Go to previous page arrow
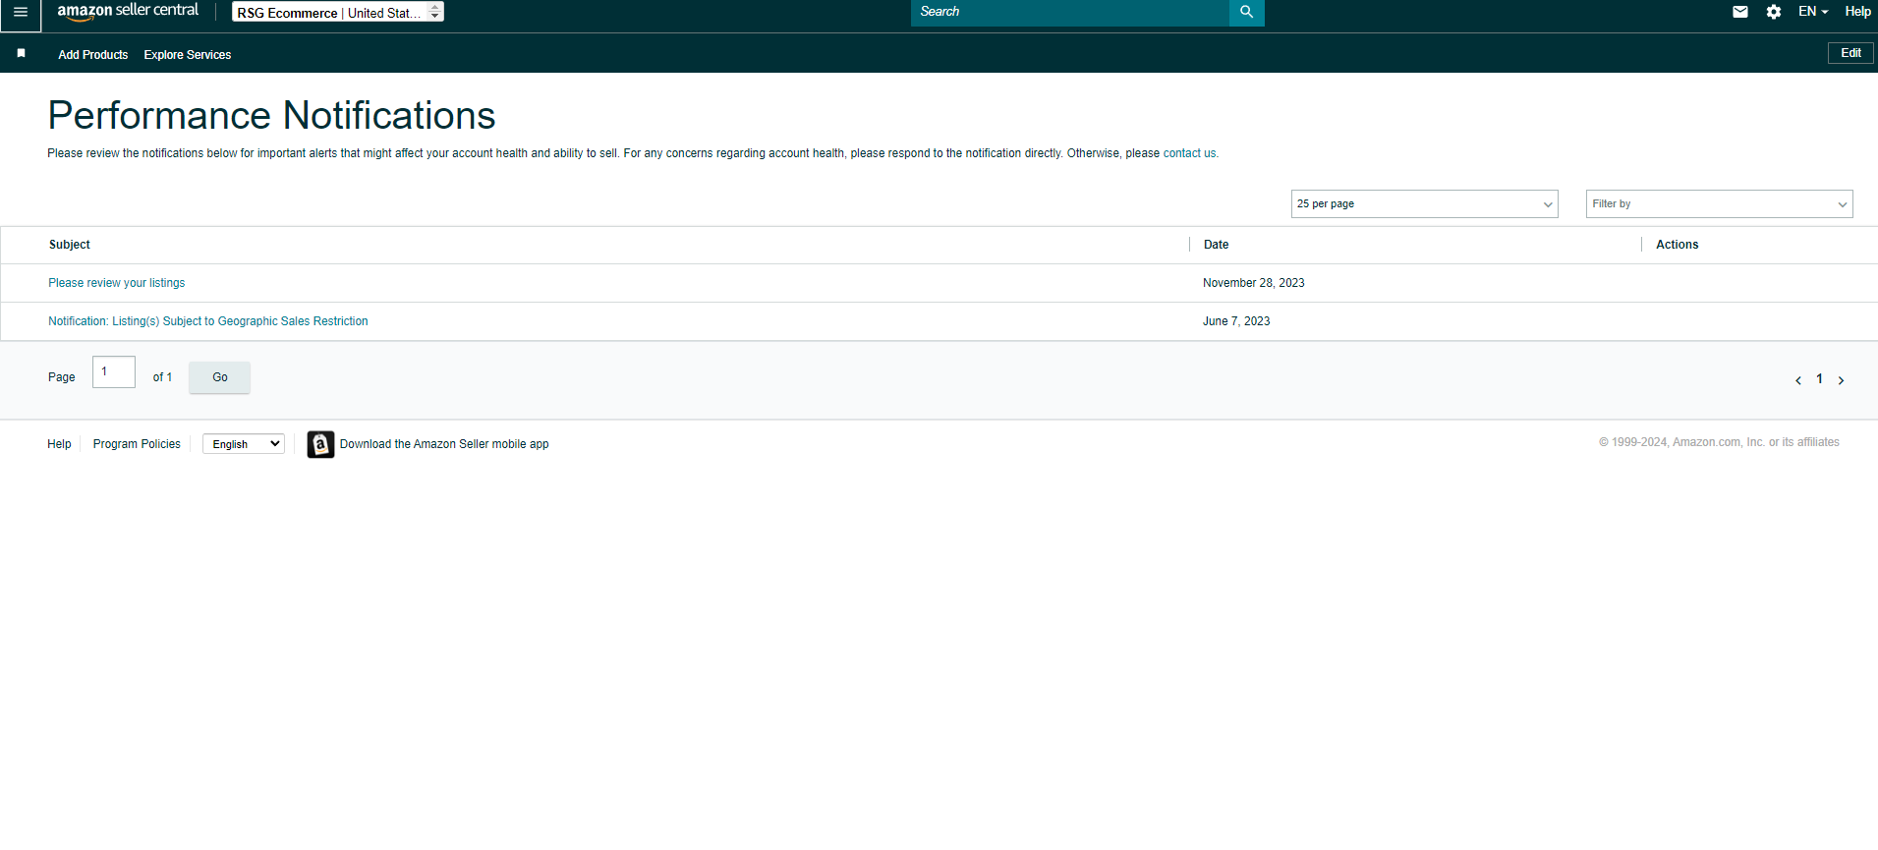This screenshot has height=850, width=1878. pos(1797,380)
